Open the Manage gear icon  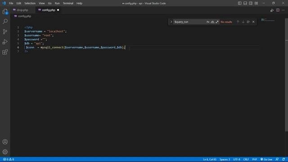[5, 152]
